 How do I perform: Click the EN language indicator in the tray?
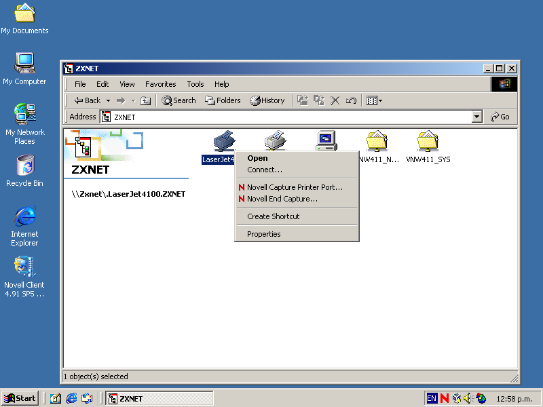tap(432, 399)
